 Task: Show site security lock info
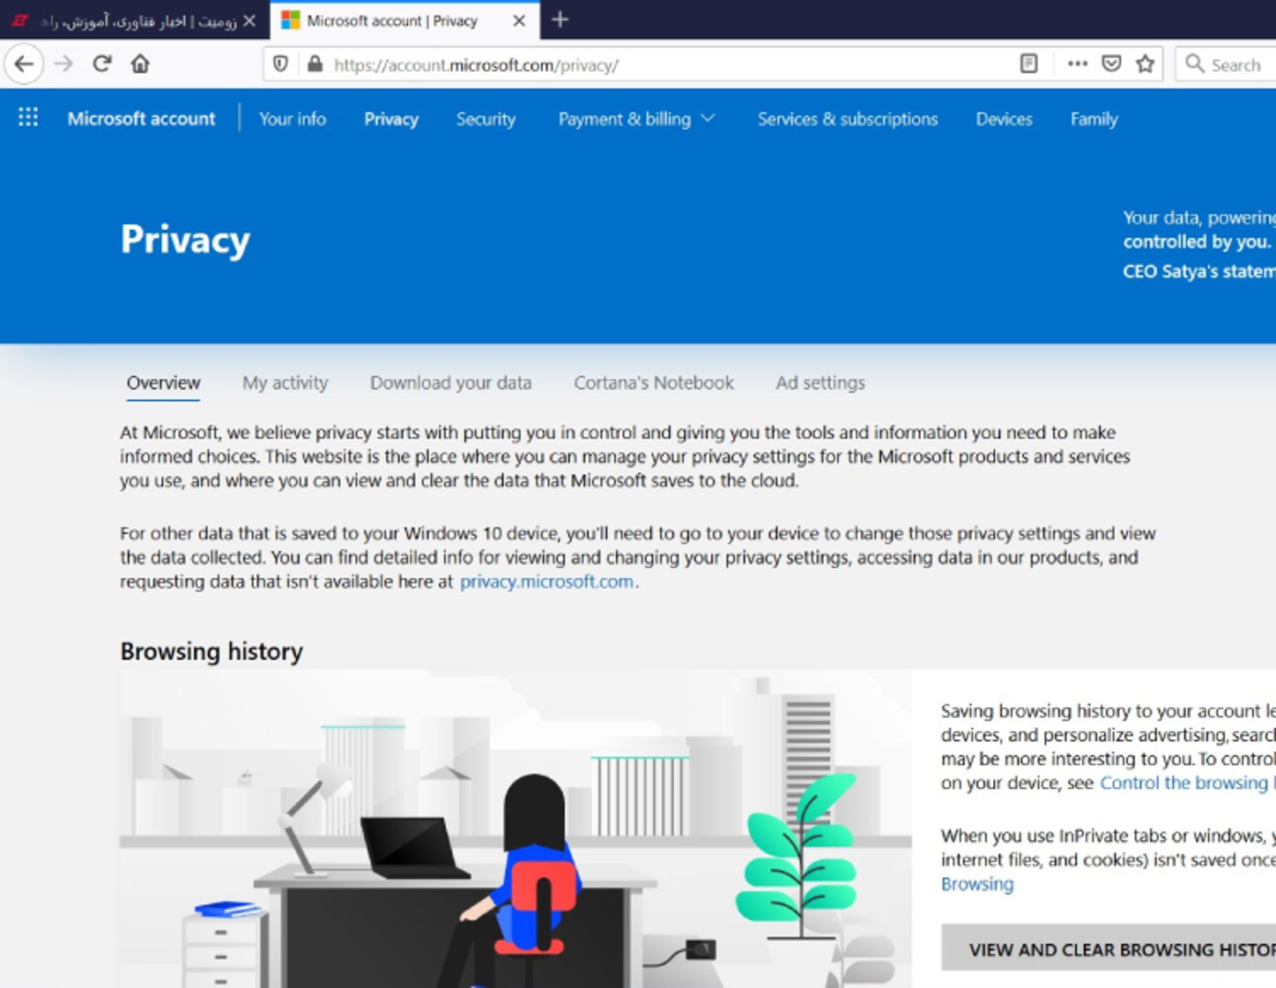315,64
